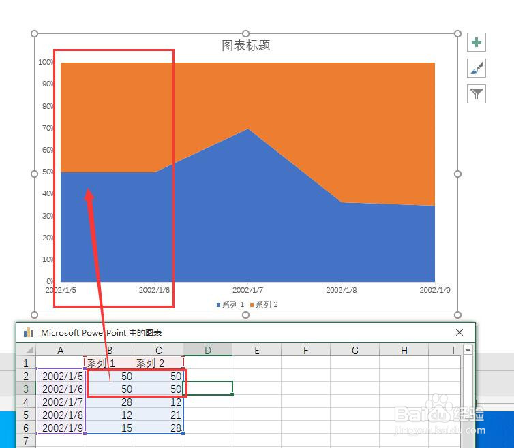This screenshot has width=514, height=448.
Task: Click the top-left chart corner handle
Action: [34, 33]
